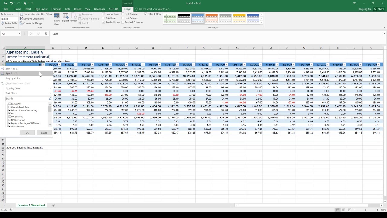Expand Filter by Color submenu
This screenshot has width=387, height=218.
pos(26,88)
